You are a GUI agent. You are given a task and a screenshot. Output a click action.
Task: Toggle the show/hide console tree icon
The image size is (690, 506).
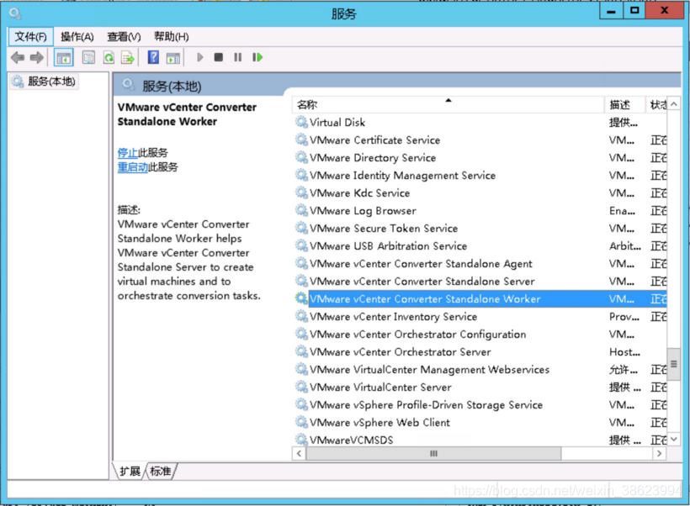(63, 58)
